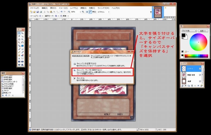Screen dimensions: 211x135
Task: Select the Recolor tool
Action: 22,55
